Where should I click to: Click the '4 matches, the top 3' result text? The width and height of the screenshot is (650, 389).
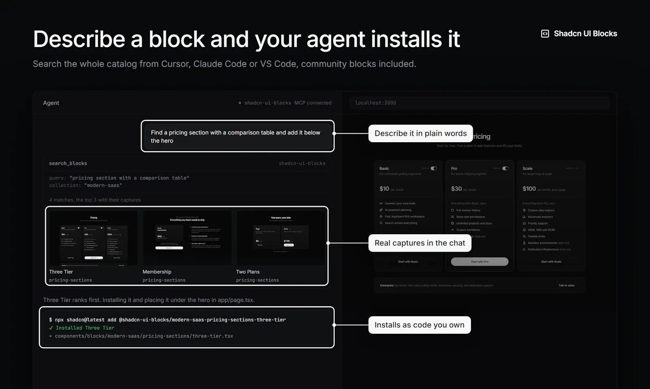95,200
